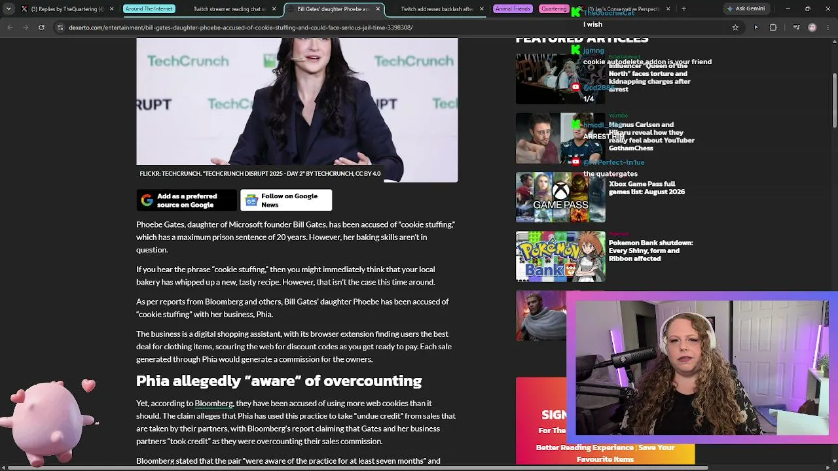The image size is (838, 471).
Task: Focus the dexerto.com address bar URL
Action: click(x=241, y=27)
